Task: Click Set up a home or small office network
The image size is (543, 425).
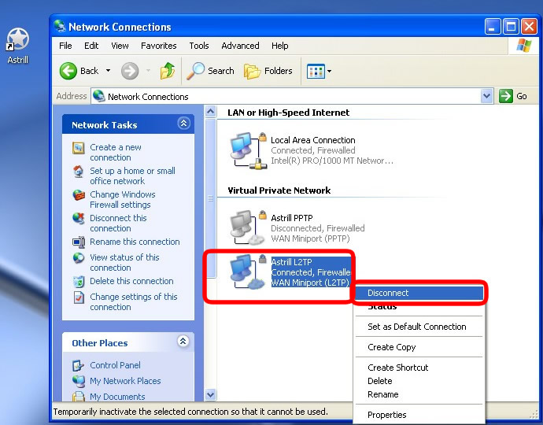Action: (x=132, y=176)
